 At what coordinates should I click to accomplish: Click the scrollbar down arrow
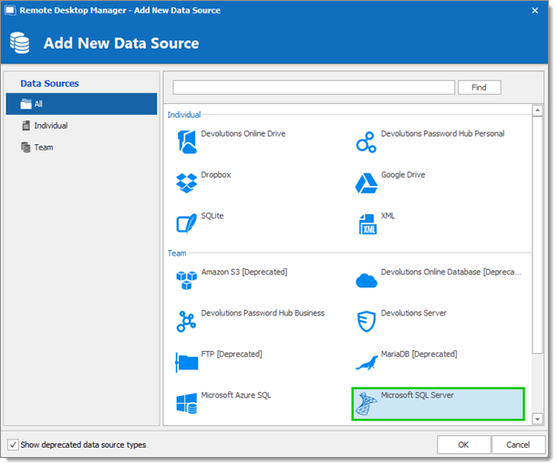(537, 419)
